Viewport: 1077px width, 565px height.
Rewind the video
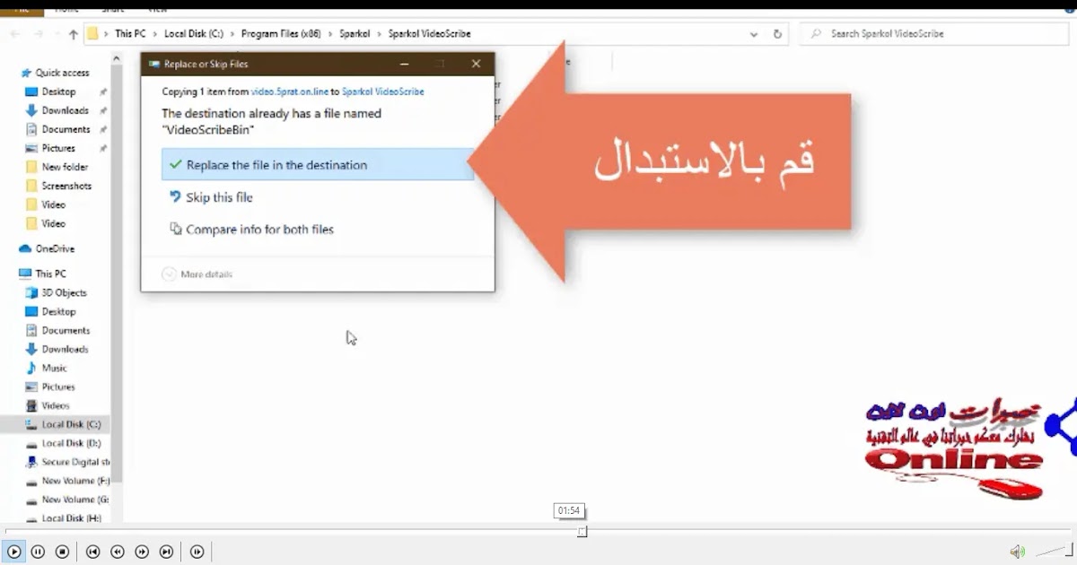(117, 552)
